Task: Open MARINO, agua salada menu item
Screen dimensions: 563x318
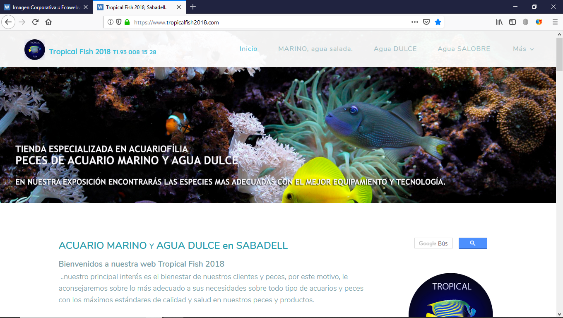Action: (315, 49)
